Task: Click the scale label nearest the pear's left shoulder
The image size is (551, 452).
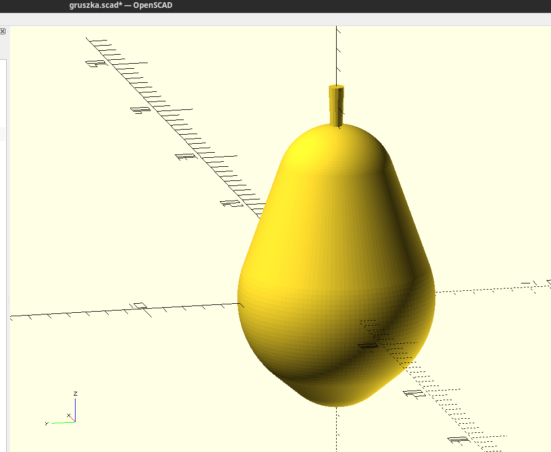Action: click(231, 203)
